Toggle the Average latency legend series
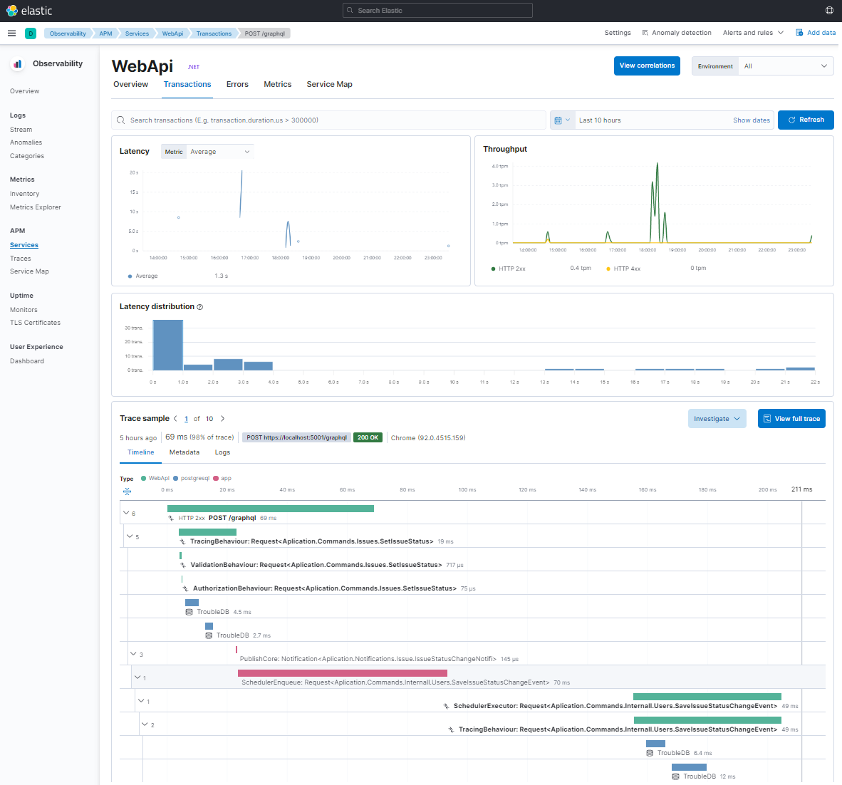The image size is (842, 785). click(143, 276)
